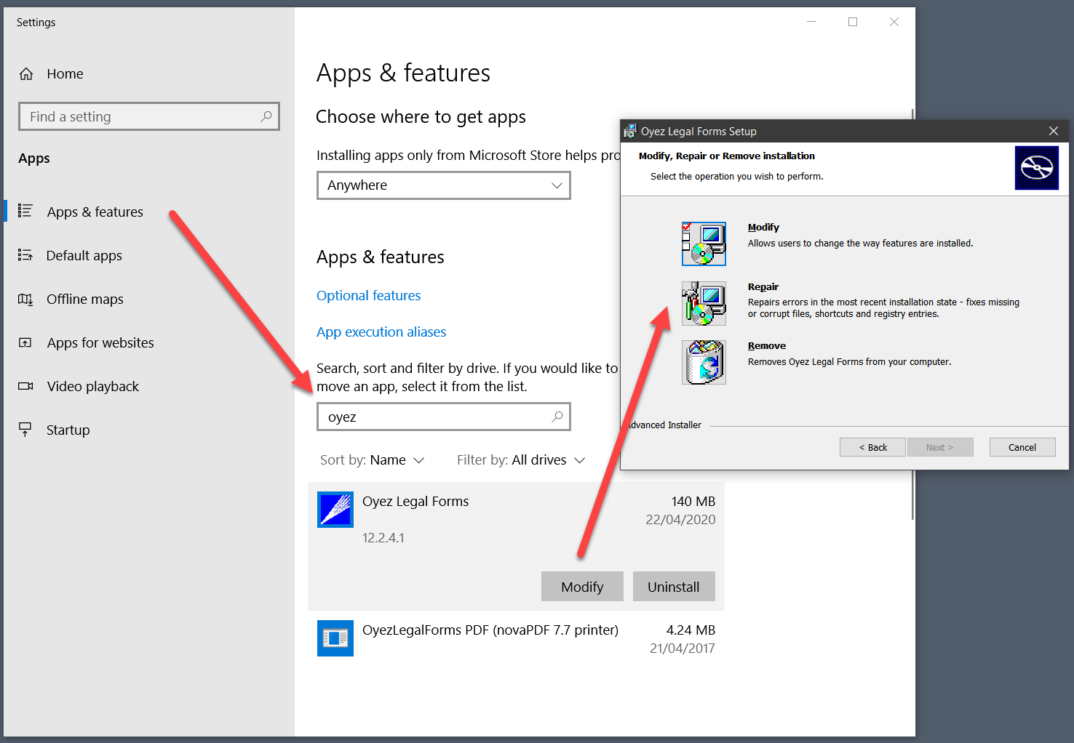Click the Home icon in Settings sidebar

[26, 74]
